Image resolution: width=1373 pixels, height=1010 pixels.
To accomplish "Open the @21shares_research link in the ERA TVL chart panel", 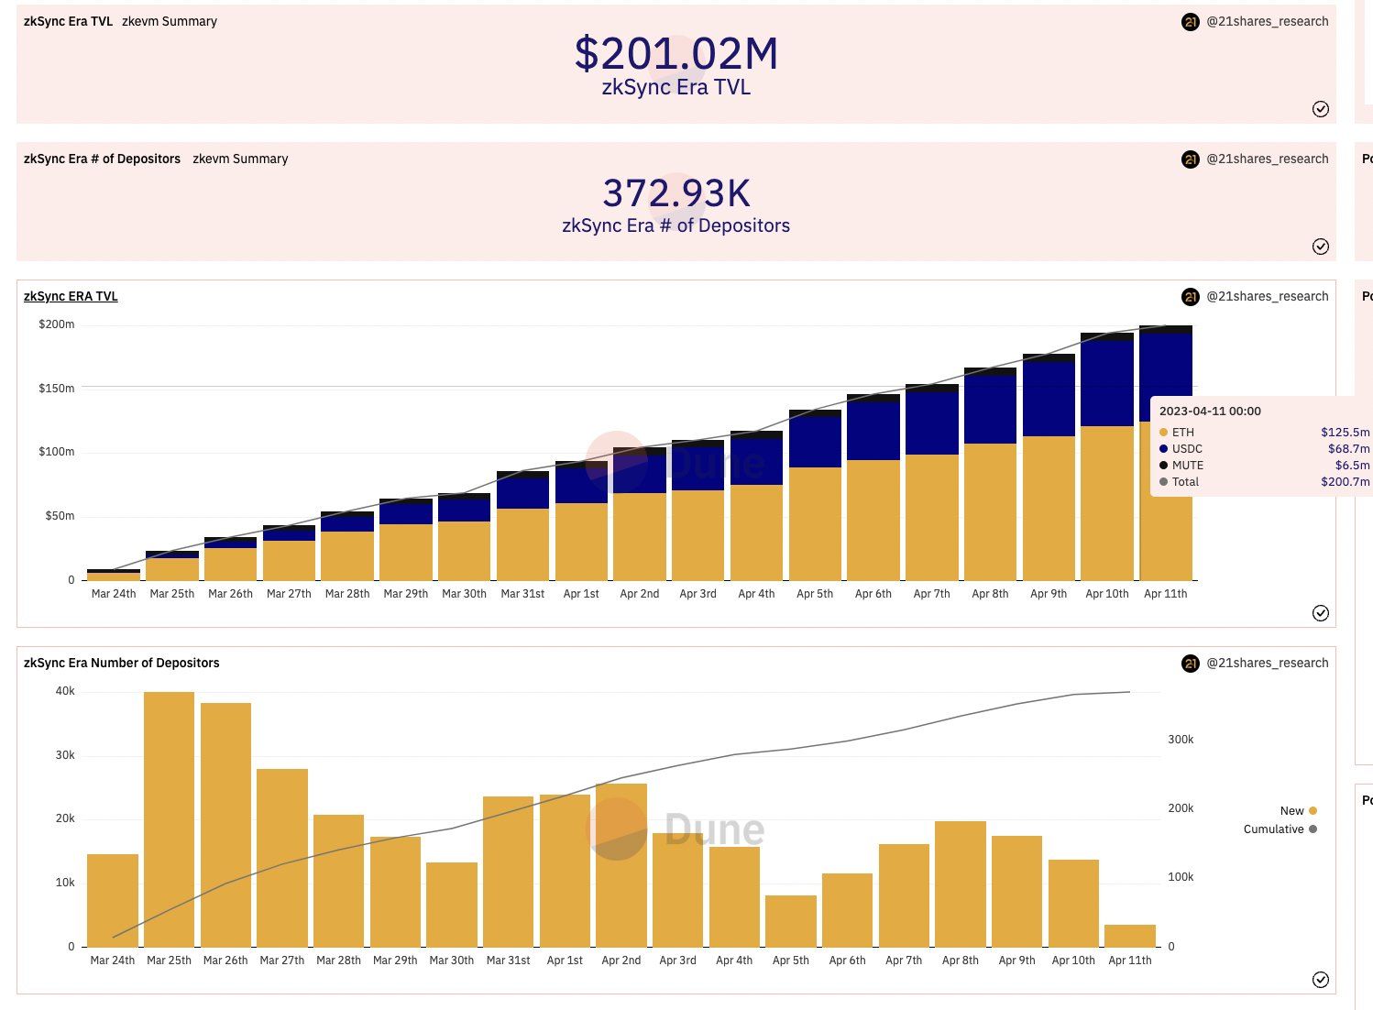I will (x=1268, y=296).
